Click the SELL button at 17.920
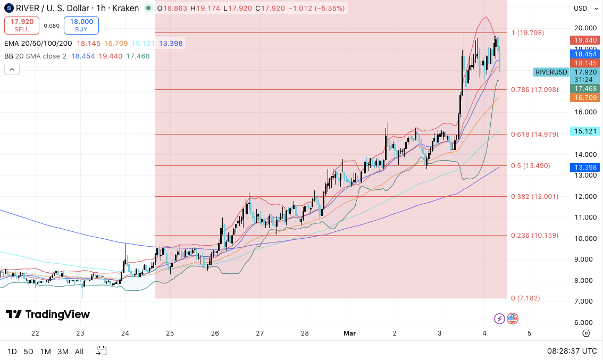This screenshot has height=360, width=603. coord(21,24)
